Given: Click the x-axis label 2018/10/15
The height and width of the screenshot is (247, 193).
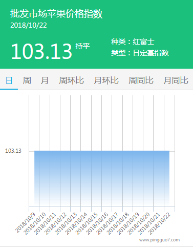Looking at the screenshot, I should click(87, 223).
